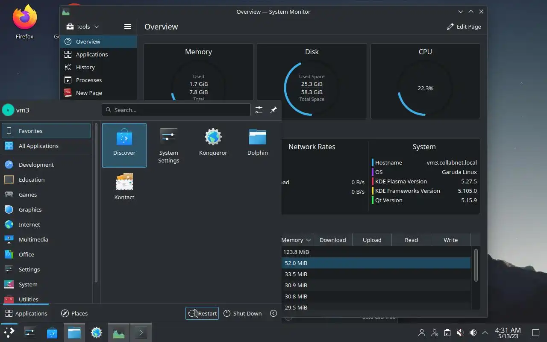
Task: Open Discover from the Favorites grid
Action: (x=124, y=145)
